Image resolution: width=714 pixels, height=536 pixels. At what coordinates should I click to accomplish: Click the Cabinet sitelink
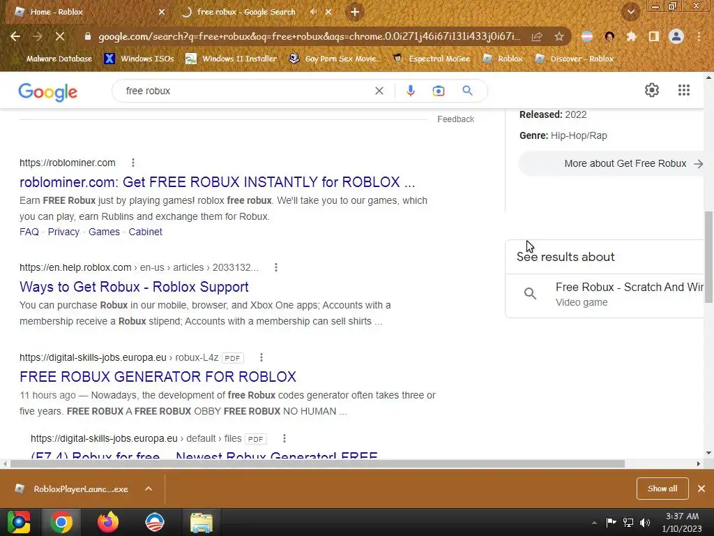coord(145,232)
